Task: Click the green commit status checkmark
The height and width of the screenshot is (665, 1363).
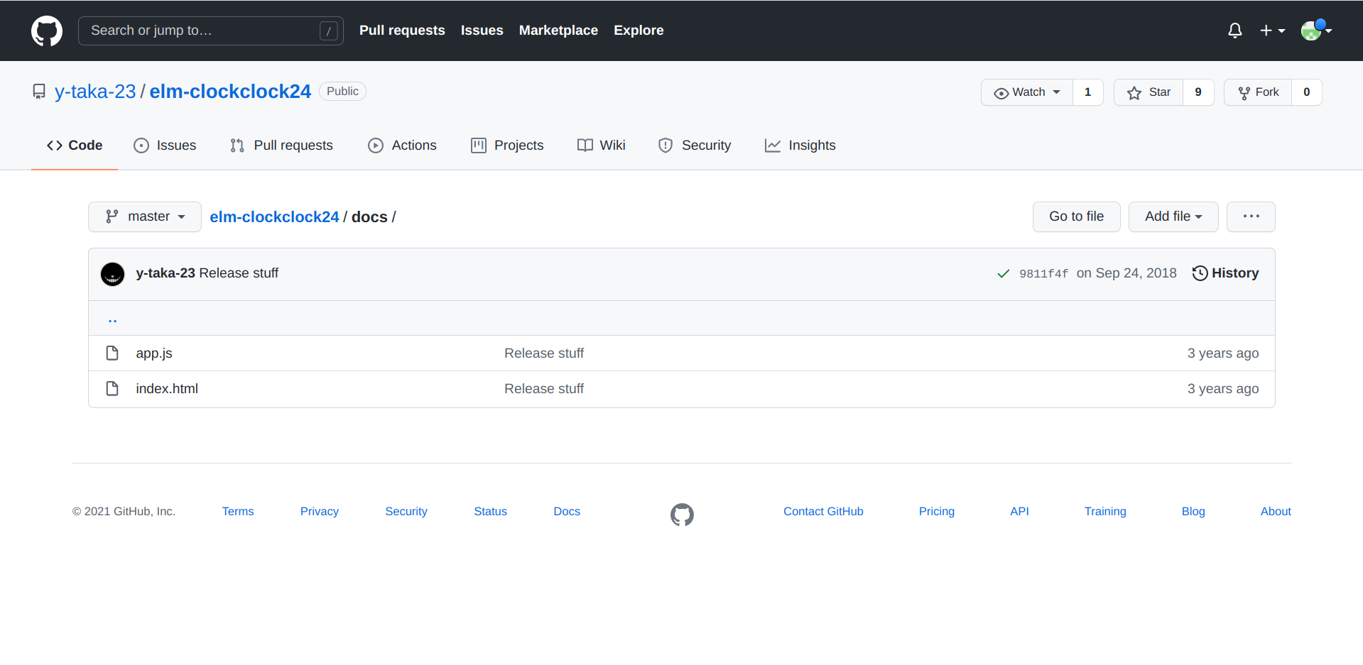Action: click(1003, 274)
